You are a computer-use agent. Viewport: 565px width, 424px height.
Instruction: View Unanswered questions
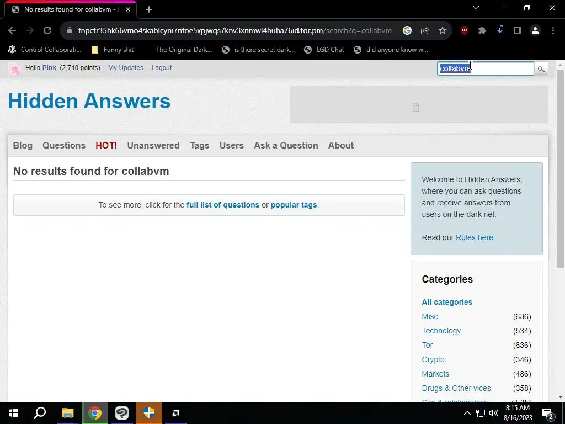[153, 145]
